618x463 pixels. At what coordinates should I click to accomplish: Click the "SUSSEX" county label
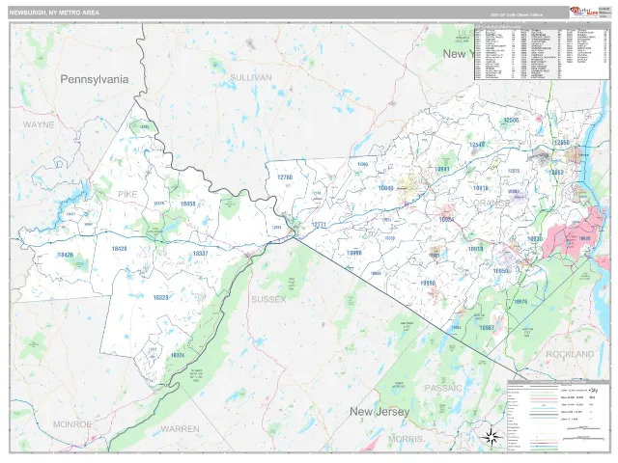[x=268, y=300]
